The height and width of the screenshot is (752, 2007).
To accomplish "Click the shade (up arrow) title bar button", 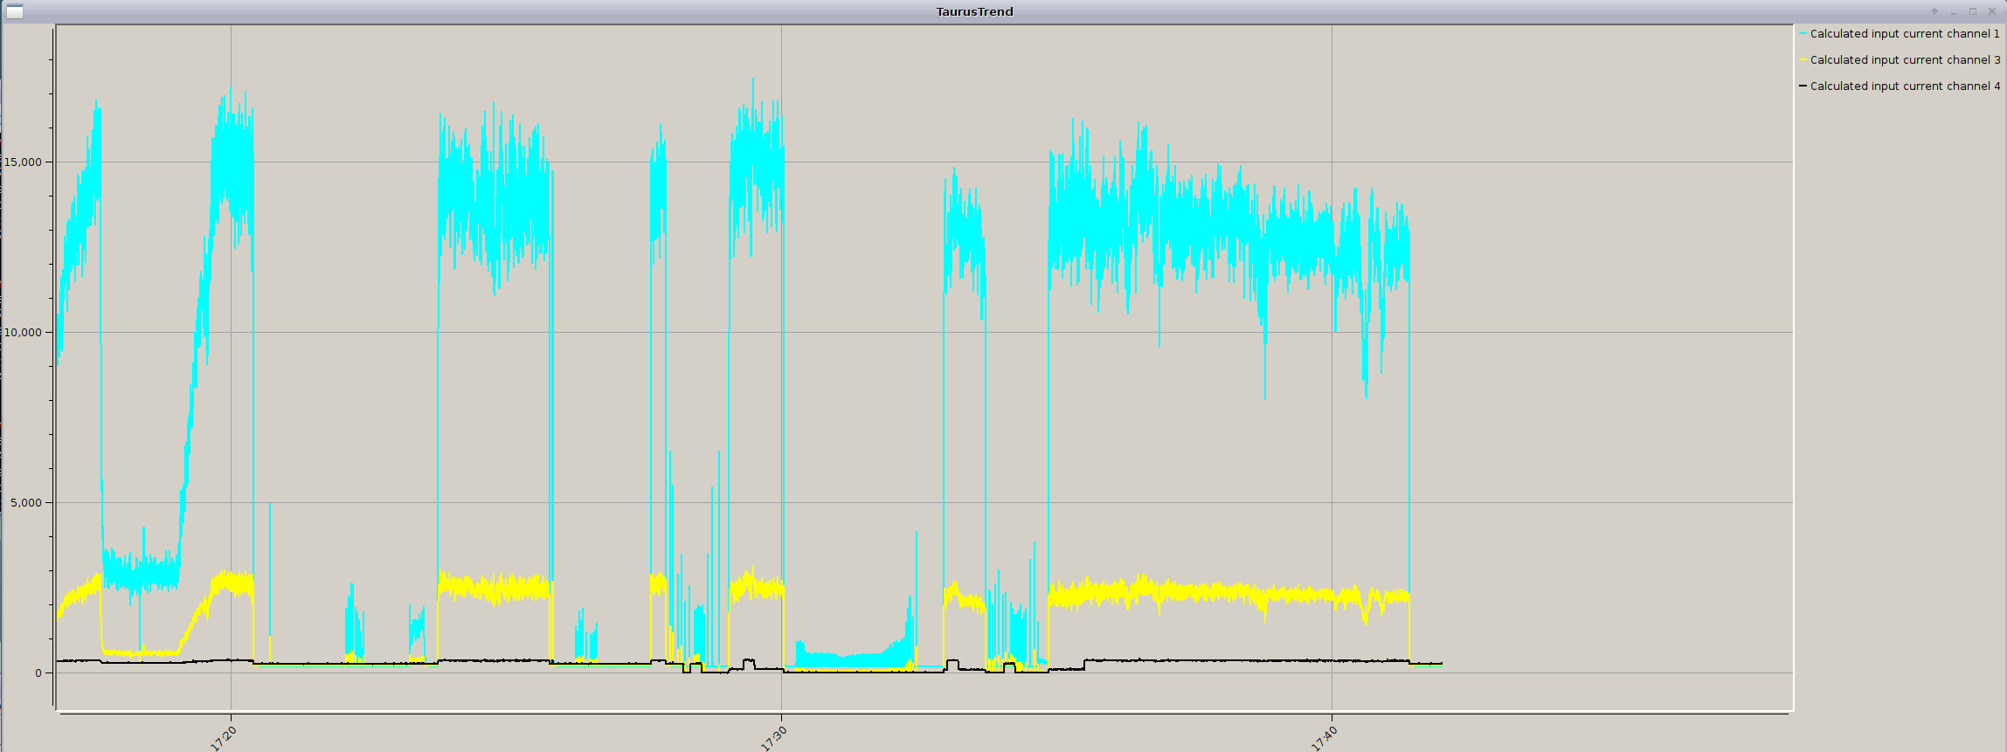I will click(1934, 11).
